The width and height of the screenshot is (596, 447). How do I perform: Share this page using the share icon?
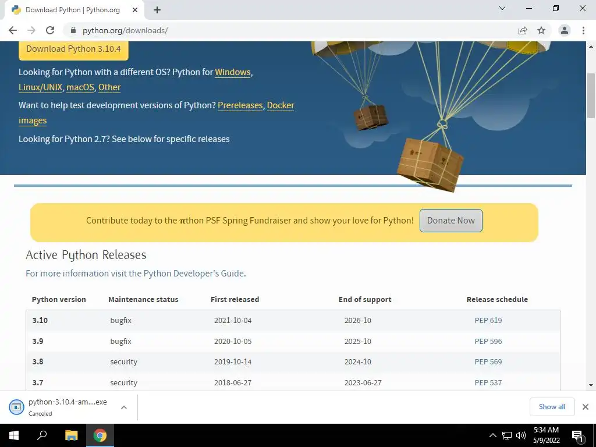pos(523,30)
